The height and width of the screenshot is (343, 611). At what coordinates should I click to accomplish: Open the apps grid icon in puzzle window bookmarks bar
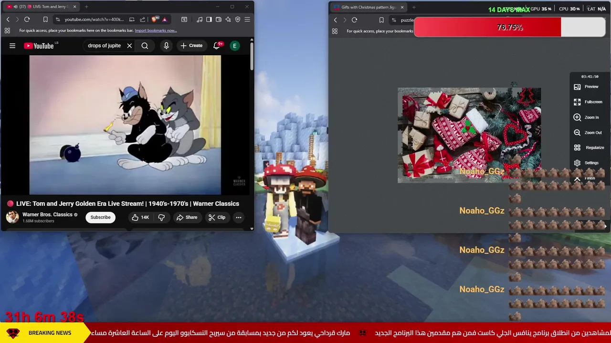point(335,31)
